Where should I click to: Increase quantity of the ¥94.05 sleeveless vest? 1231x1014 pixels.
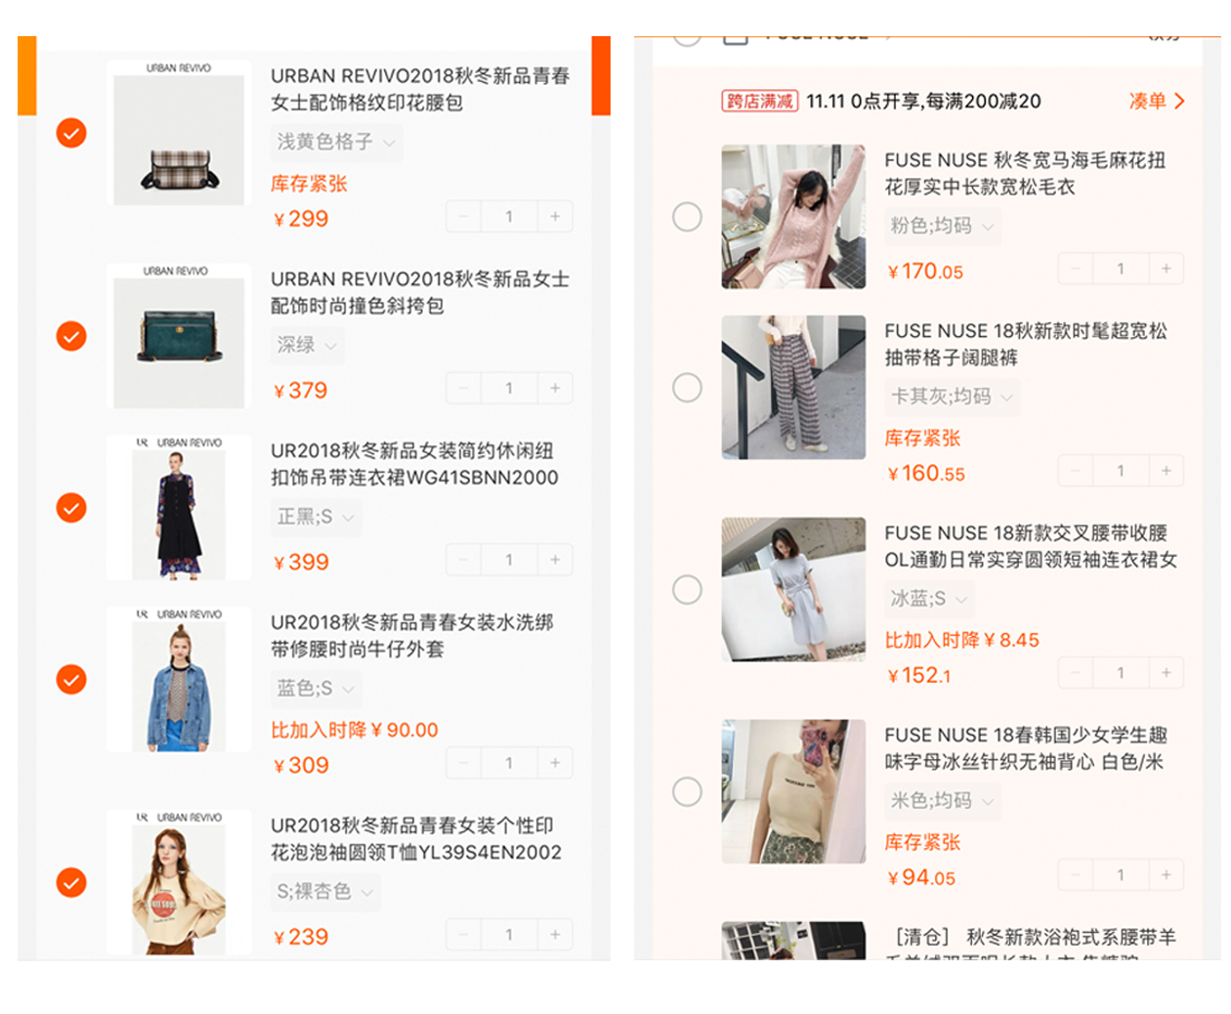(1166, 875)
